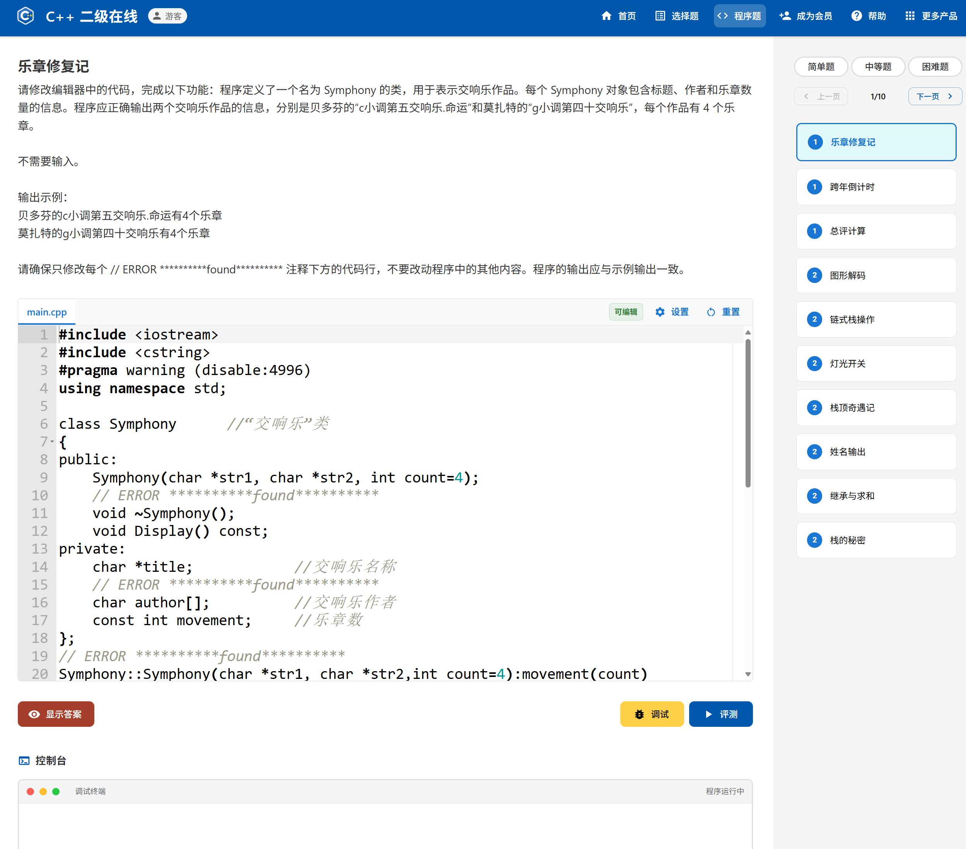Click the 控制台 console icon
The image size is (966, 849).
point(24,760)
